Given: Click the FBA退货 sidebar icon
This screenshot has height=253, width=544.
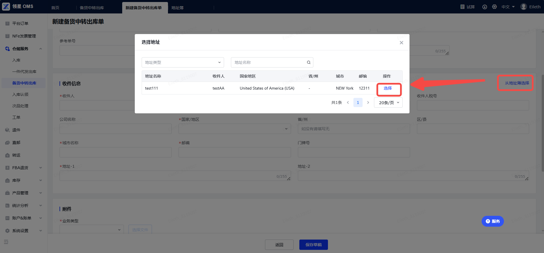Looking at the screenshot, I should coord(7,168).
